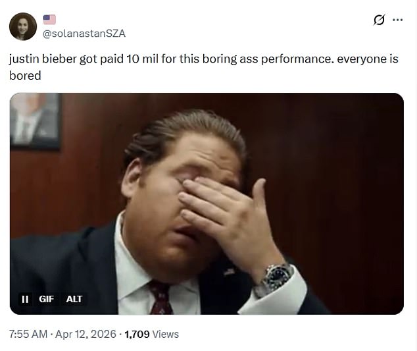
Task: Pause the GIF playback
Action: 25,299
